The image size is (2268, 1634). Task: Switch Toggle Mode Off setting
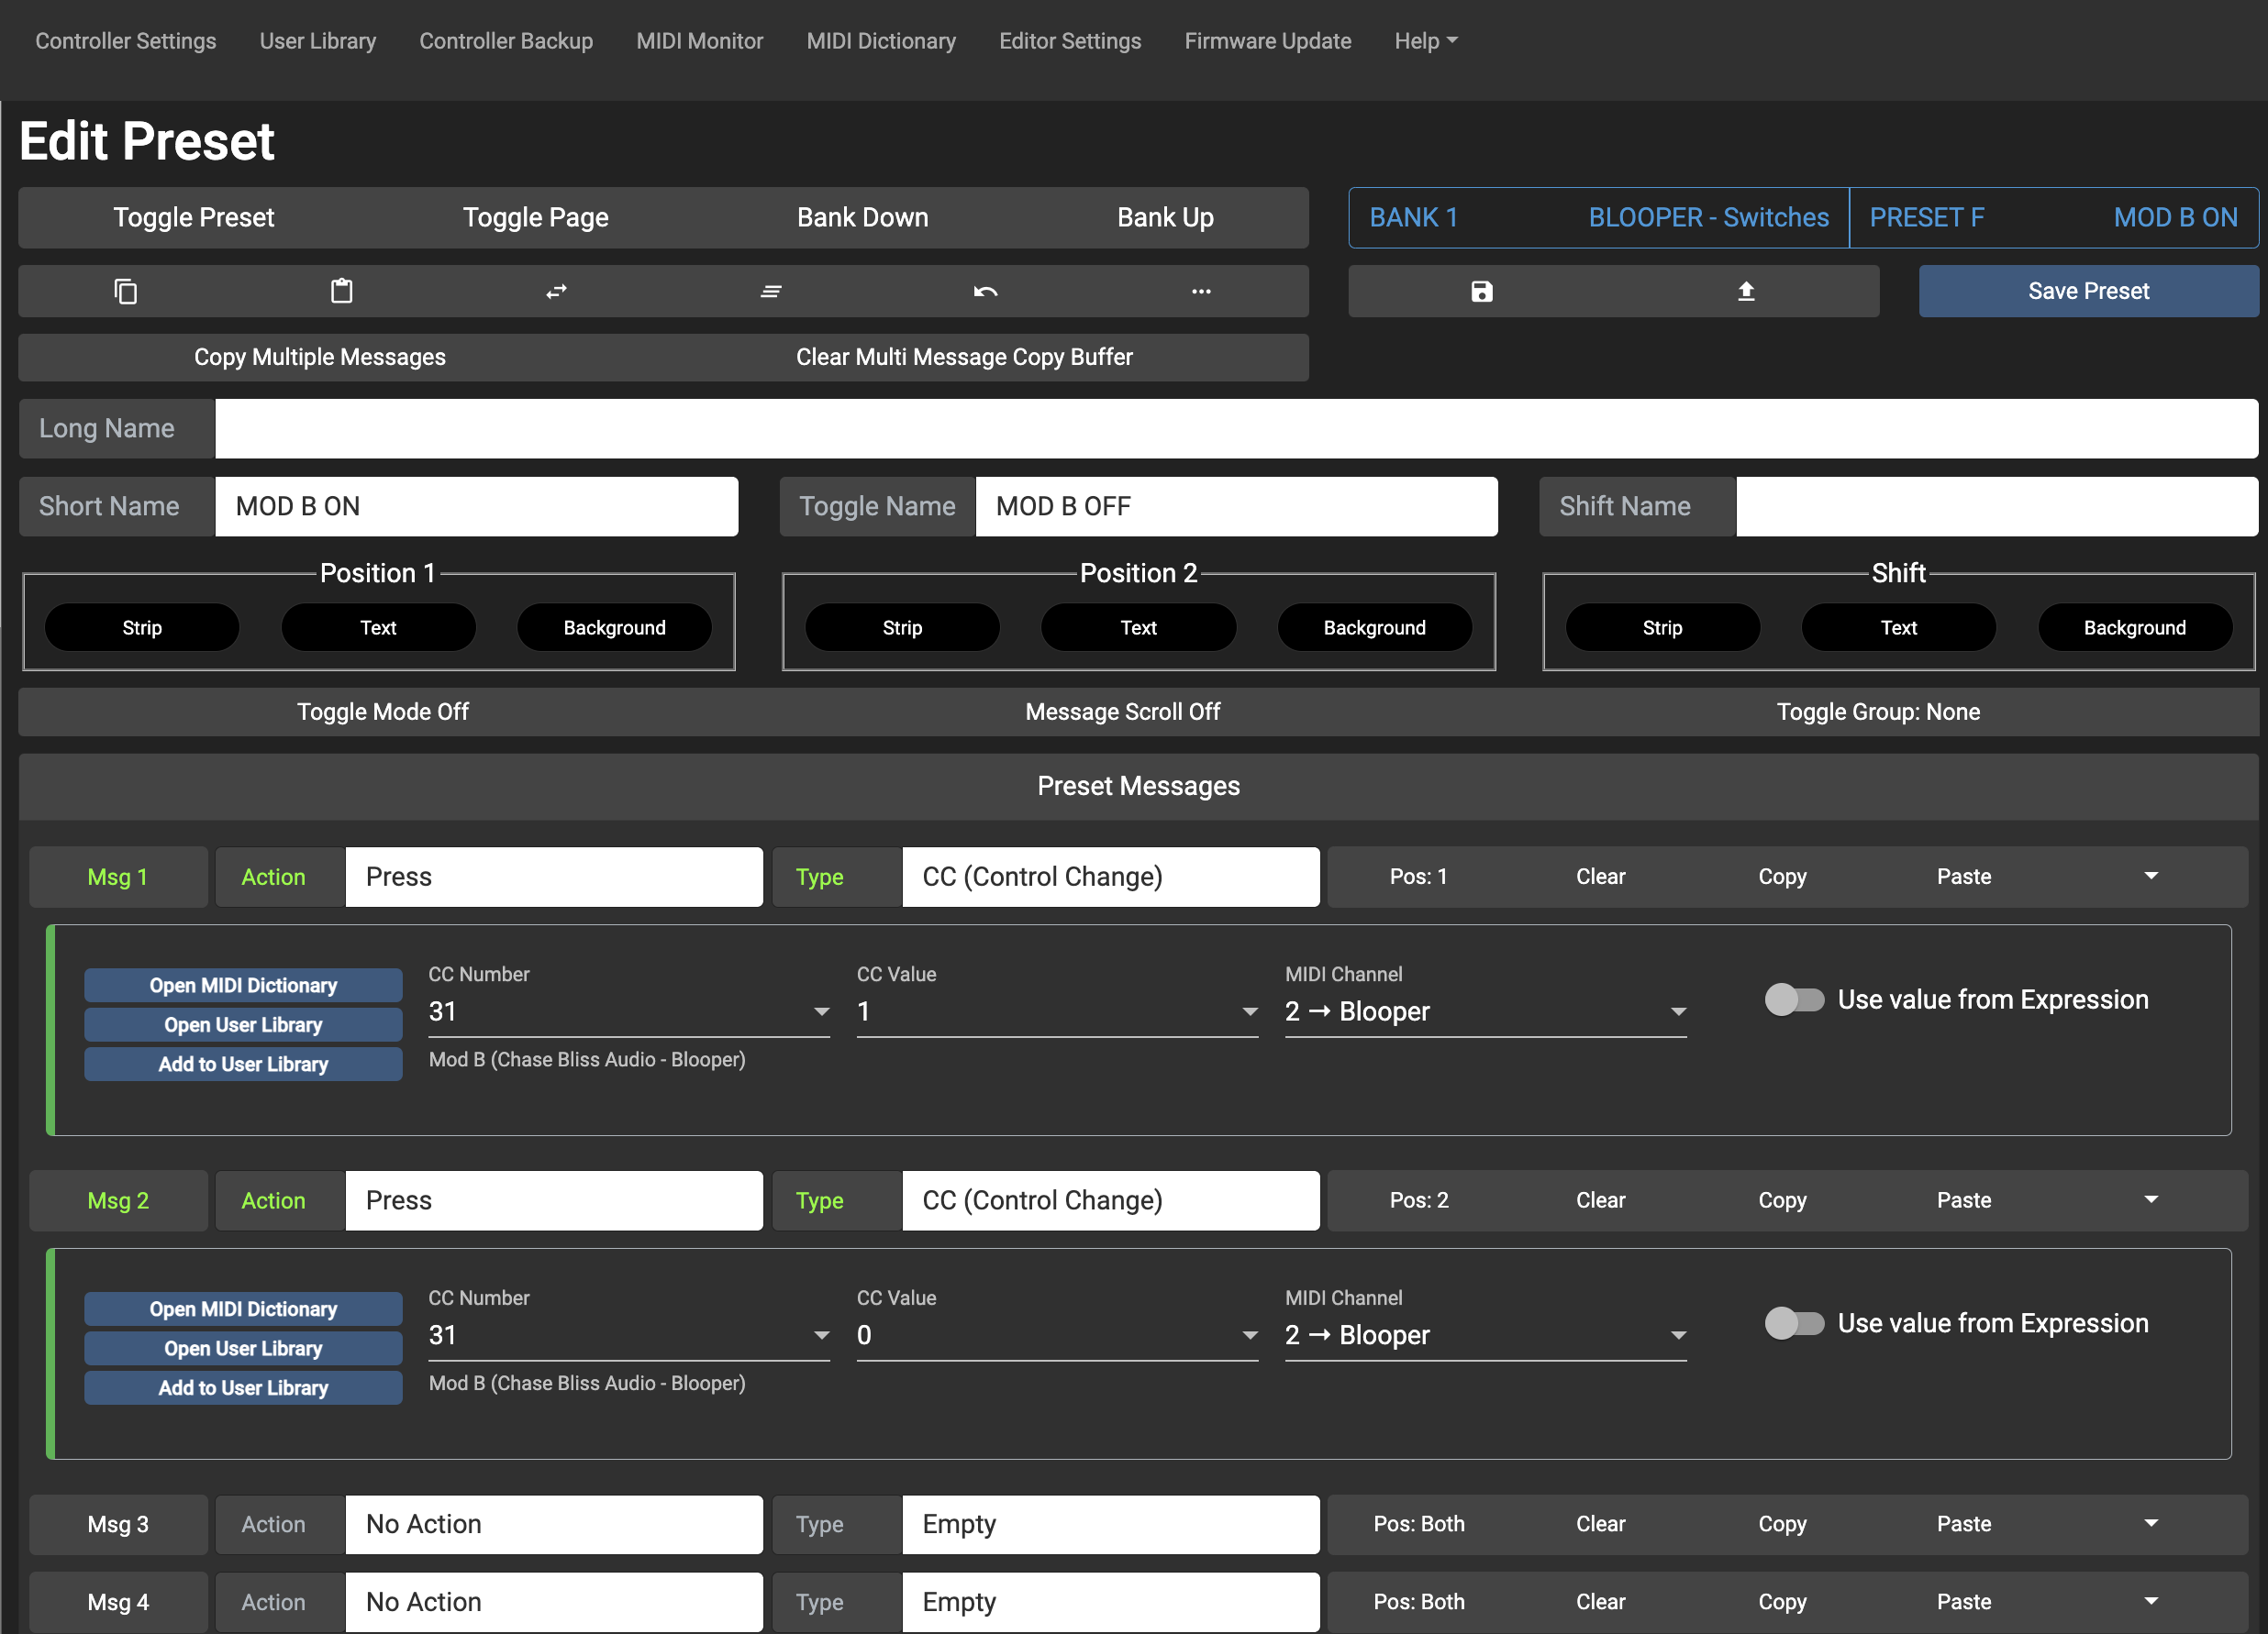pos(382,712)
